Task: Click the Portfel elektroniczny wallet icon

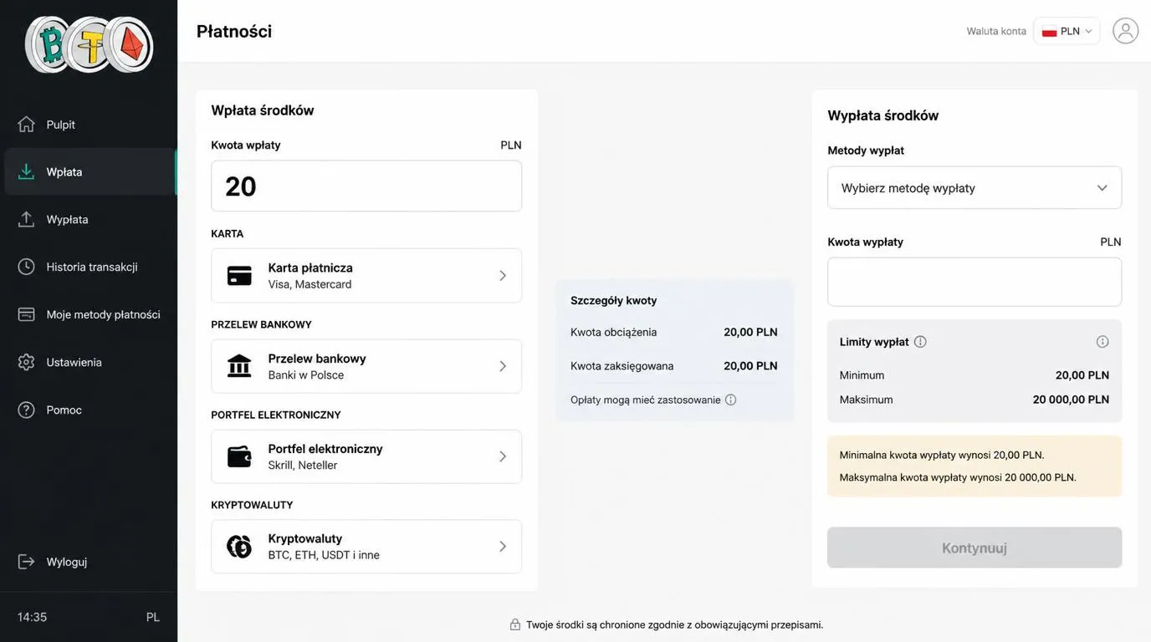Action: tap(239, 456)
